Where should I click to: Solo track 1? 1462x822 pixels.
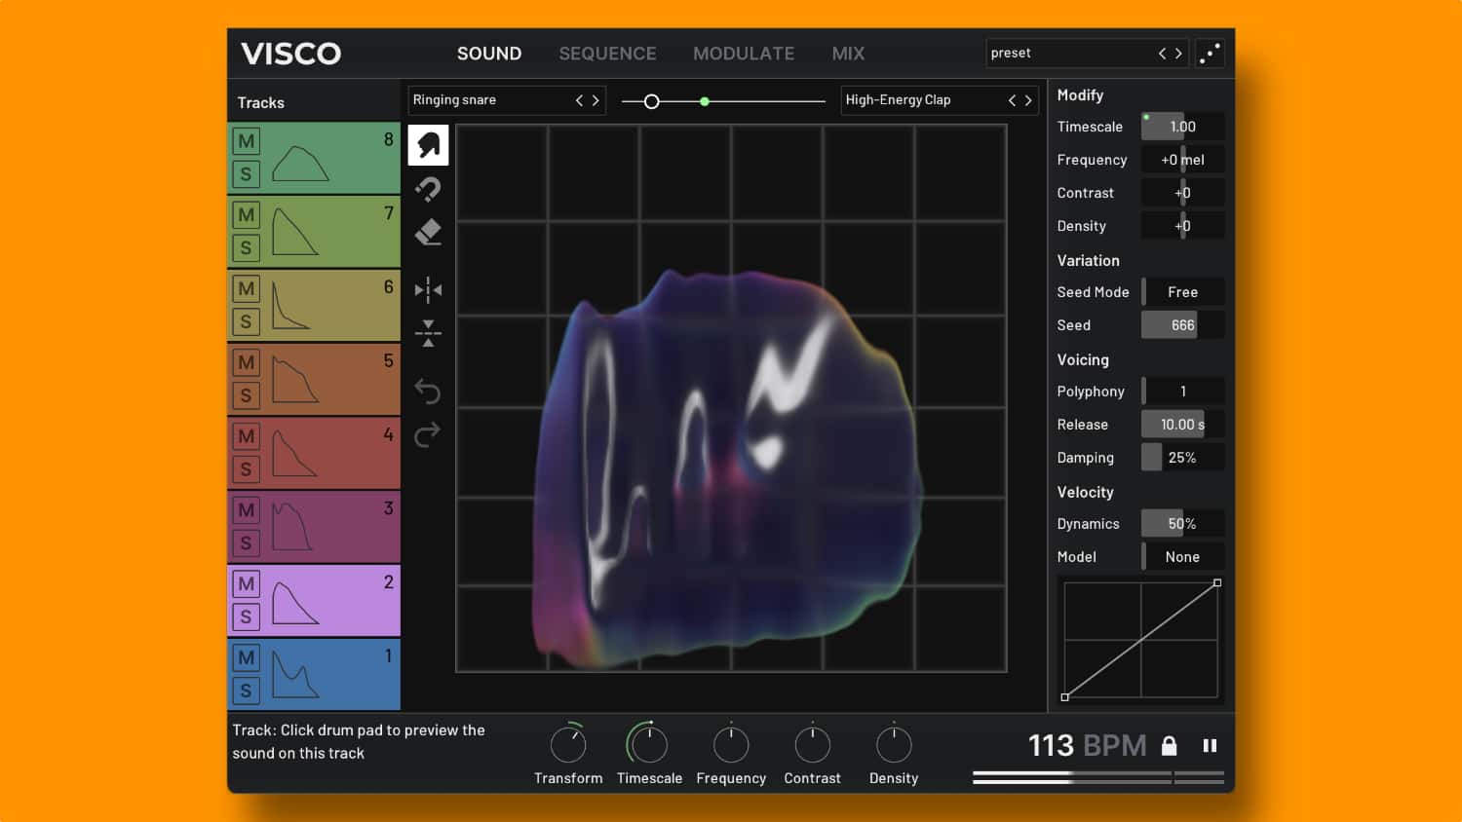point(247,691)
